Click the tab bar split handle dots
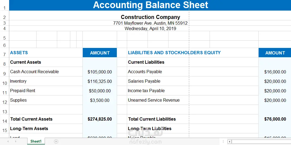 point(223,141)
